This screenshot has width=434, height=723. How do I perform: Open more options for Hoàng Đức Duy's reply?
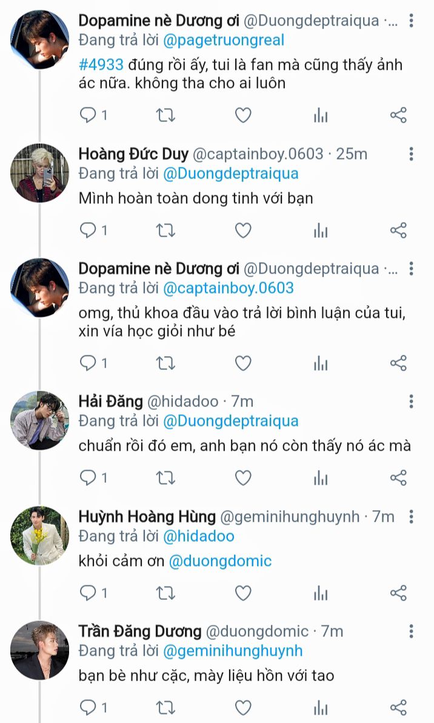click(x=412, y=153)
